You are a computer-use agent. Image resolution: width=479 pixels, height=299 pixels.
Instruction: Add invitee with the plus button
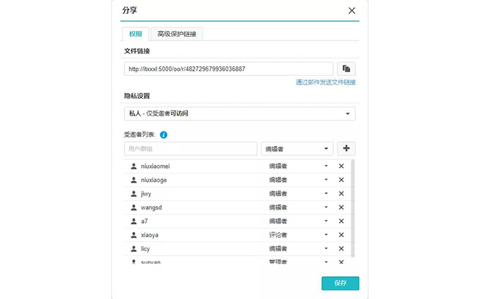pyautogui.click(x=346, y=149)
